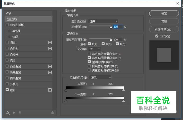183x120 pixels.
Task: Click the 复位 button
Action: pyautogui.click(x=164, y=21)
